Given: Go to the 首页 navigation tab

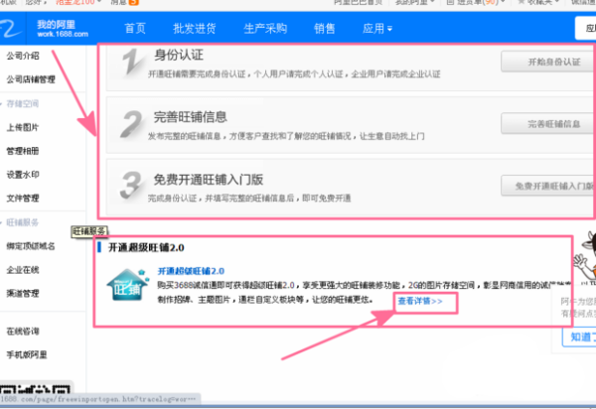Looking at the screenshot, I should click(135, 29).
